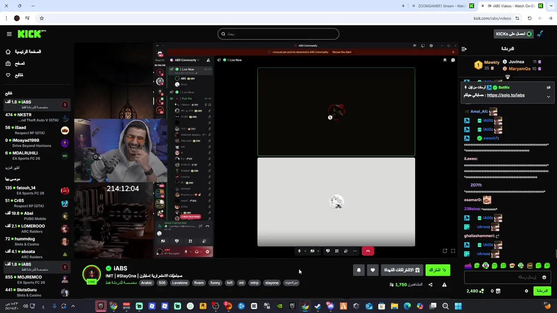Focus the Kick search box

point(278,34)
